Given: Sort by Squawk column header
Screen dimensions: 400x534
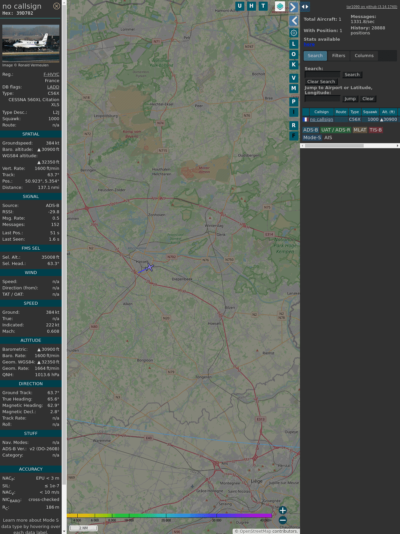Looking at the screenshot, I should tap(370, 112).
